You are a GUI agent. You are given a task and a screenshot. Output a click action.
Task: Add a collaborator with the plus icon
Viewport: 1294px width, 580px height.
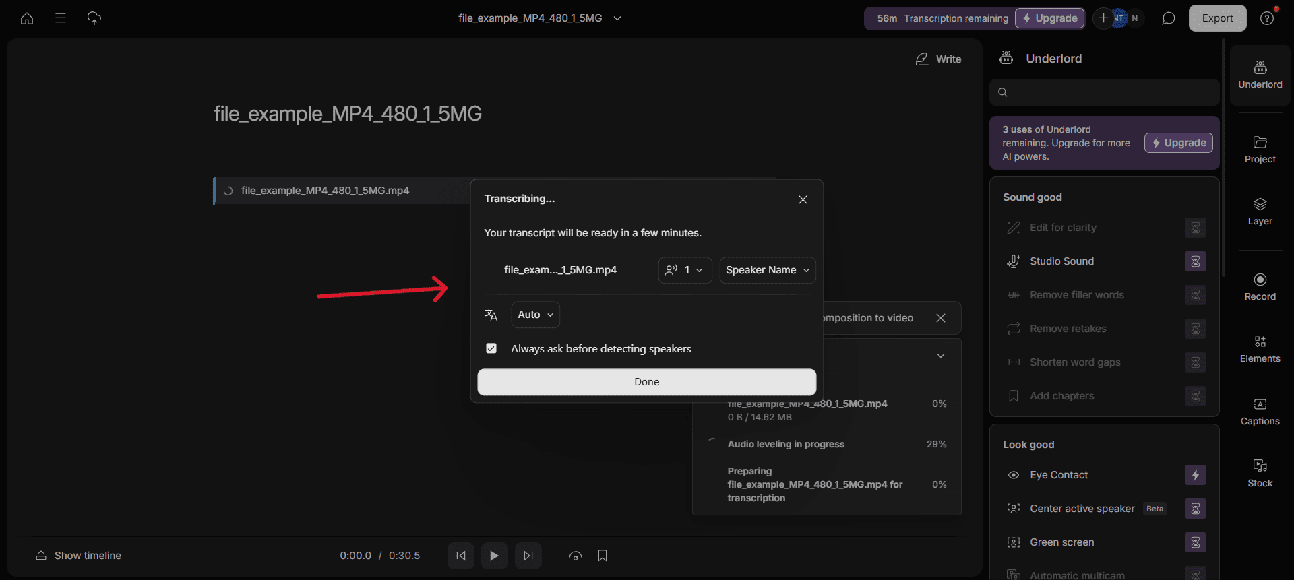click(1103, 18)
